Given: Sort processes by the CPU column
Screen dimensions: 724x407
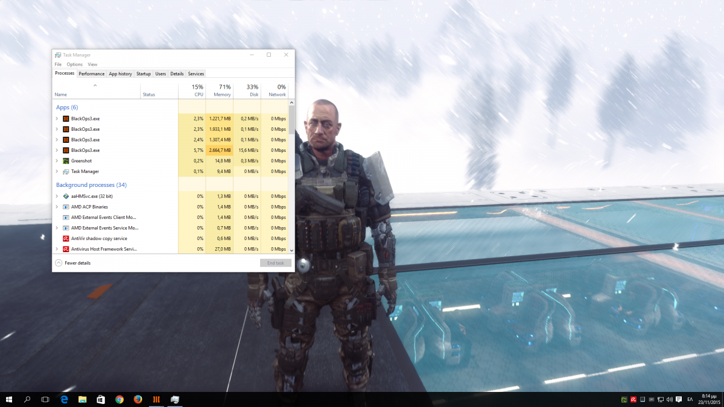Looking at the screenshot, I should tap(192, 90).
